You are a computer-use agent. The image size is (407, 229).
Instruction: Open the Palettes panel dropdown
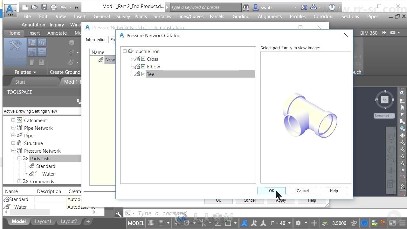pos(25,72)
